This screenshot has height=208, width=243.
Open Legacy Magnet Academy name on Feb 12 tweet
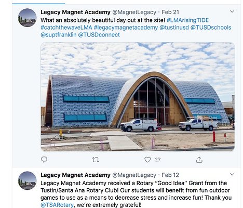[x=75, y=175]
